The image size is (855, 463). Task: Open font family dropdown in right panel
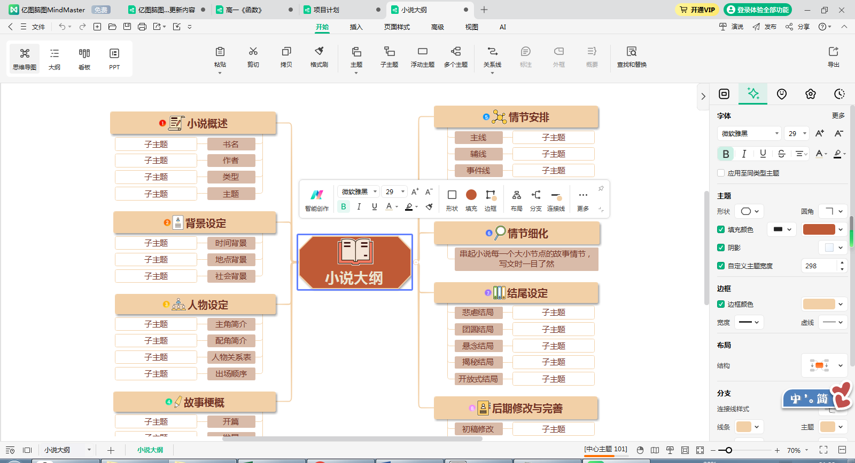pyautogui.click(x=749, y=133)
